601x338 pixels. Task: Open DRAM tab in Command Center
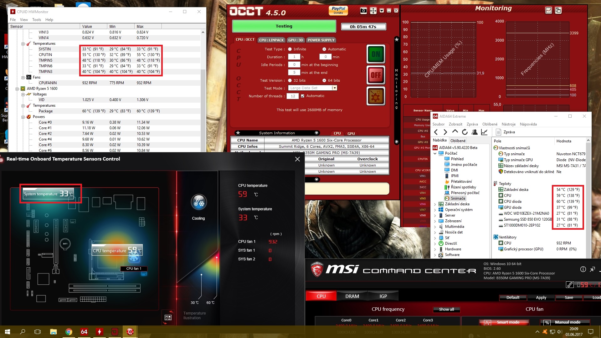352,296
